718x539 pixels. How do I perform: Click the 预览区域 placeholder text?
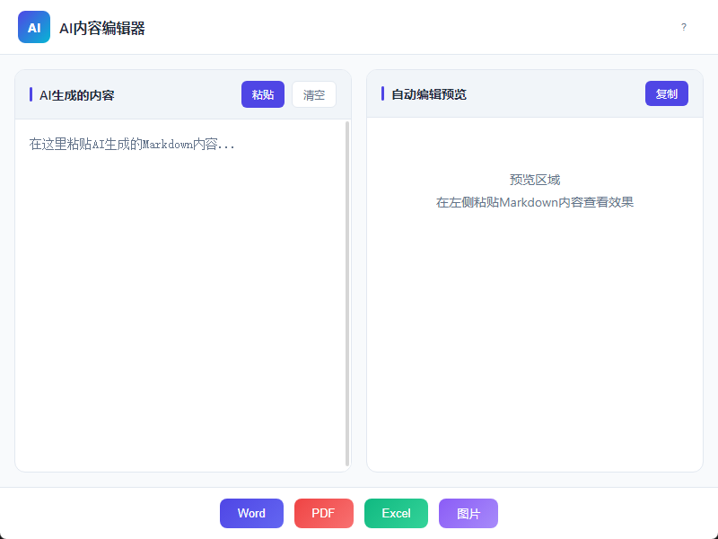click(534, 180)
